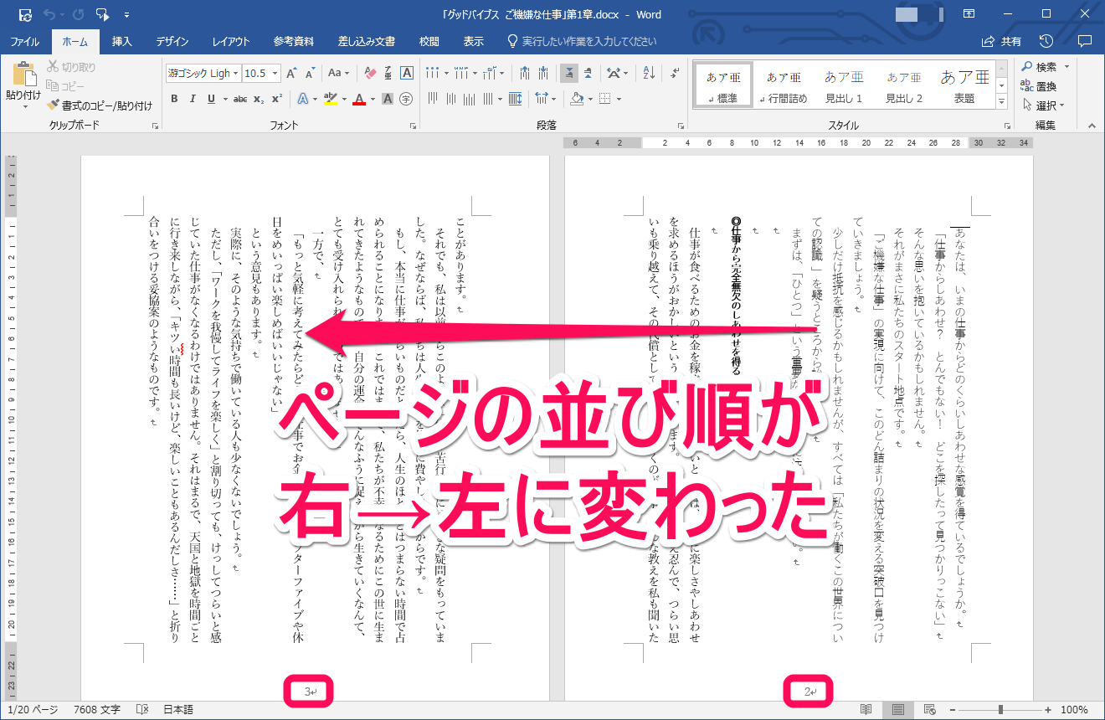Screen dimensions: 1105x720
Task: Open the font name dropdown
Action: pos(237,74)
